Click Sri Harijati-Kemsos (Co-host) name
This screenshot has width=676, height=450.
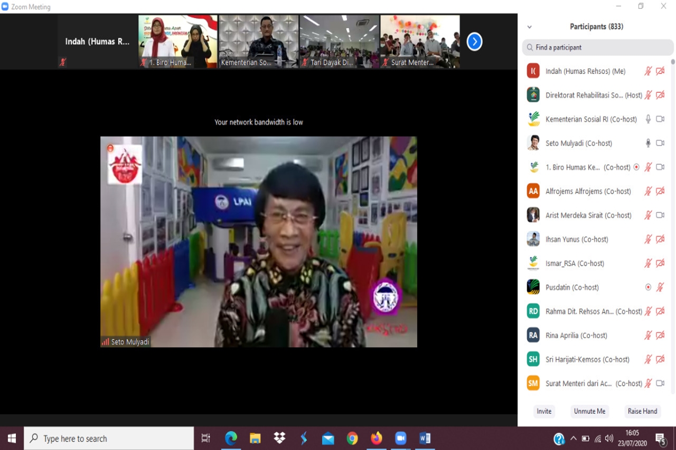click(587, 360)
